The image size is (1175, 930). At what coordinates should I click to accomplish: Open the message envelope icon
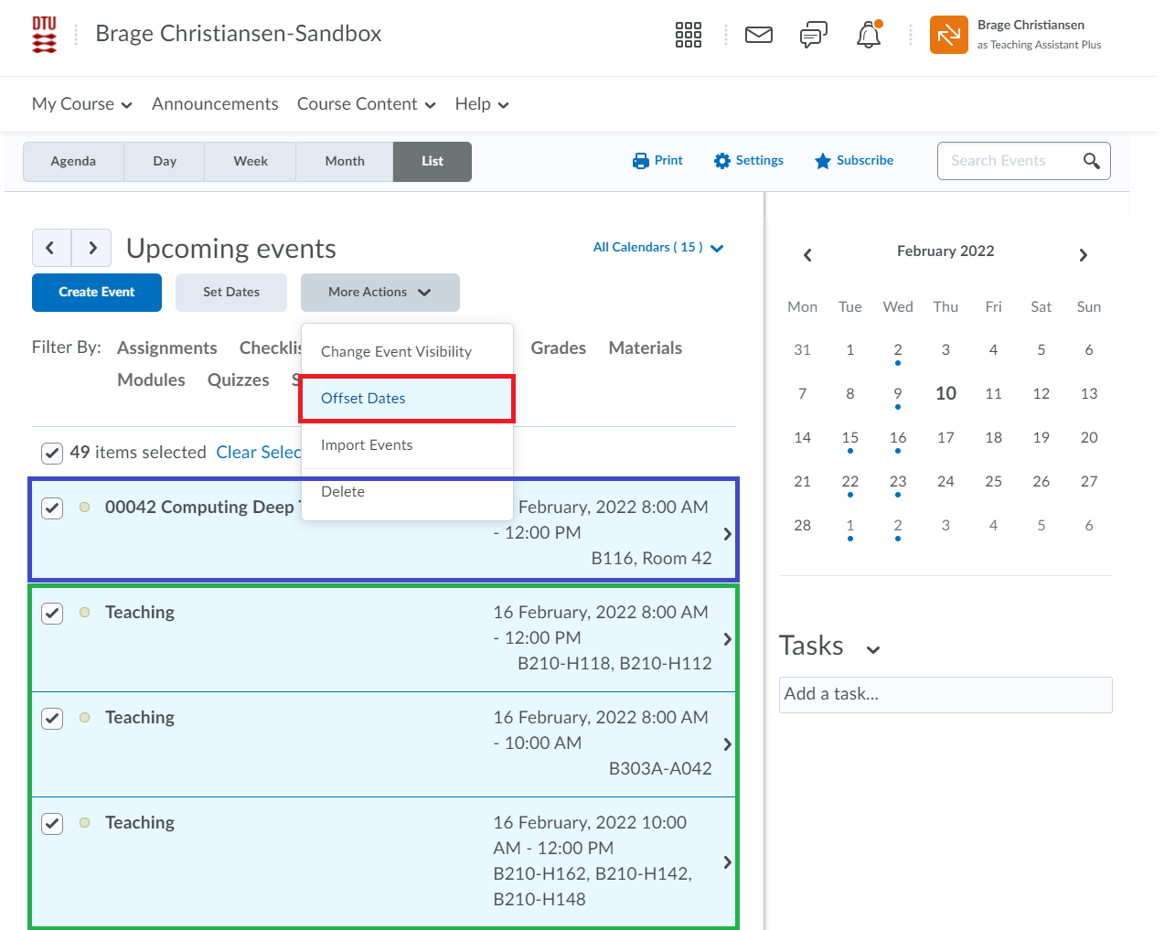(758, 35)
